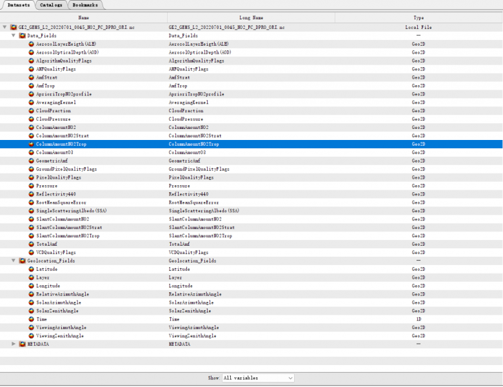Switch to the Catalogs tab
503x387 pixels.
click(51, 5)
